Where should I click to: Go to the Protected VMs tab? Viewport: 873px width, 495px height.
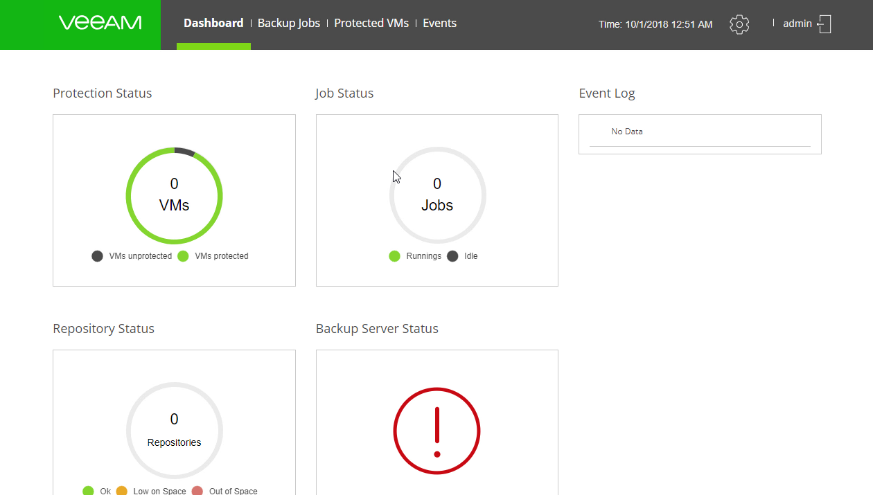click(x=371, y=23)
